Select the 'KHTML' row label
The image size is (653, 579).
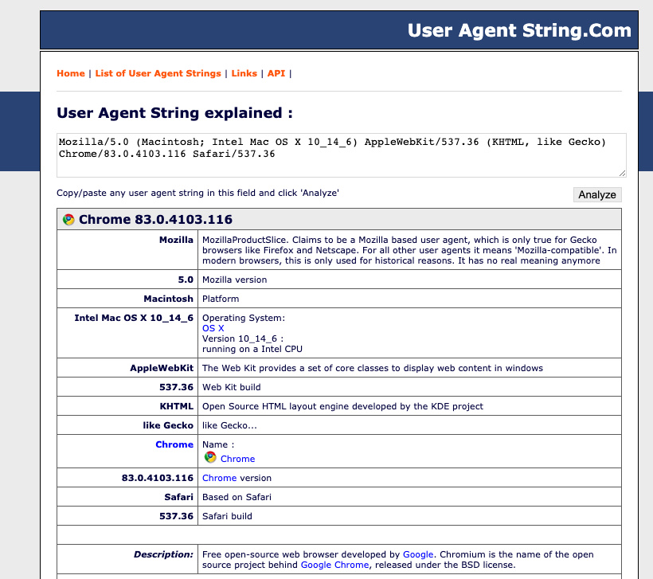[x=177, y=406]
